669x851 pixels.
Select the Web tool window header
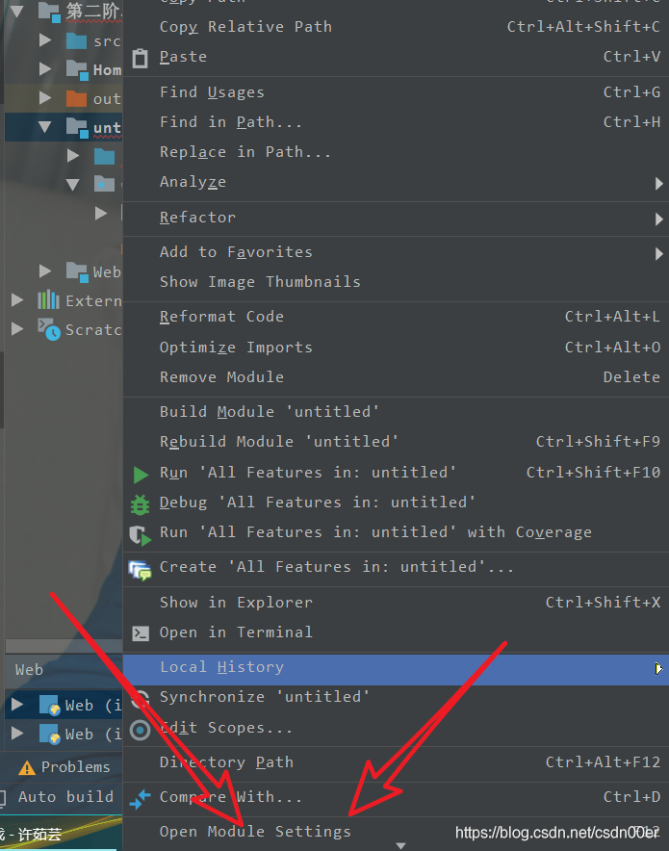click(29, 670)
